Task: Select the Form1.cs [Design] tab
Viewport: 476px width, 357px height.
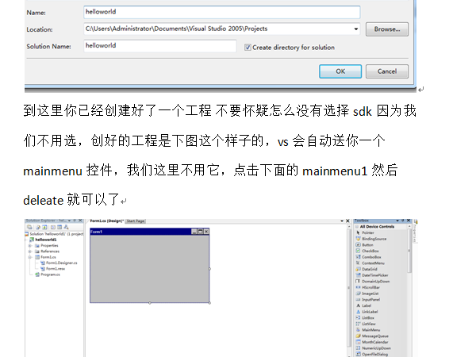Action: [x=106, y=221]
